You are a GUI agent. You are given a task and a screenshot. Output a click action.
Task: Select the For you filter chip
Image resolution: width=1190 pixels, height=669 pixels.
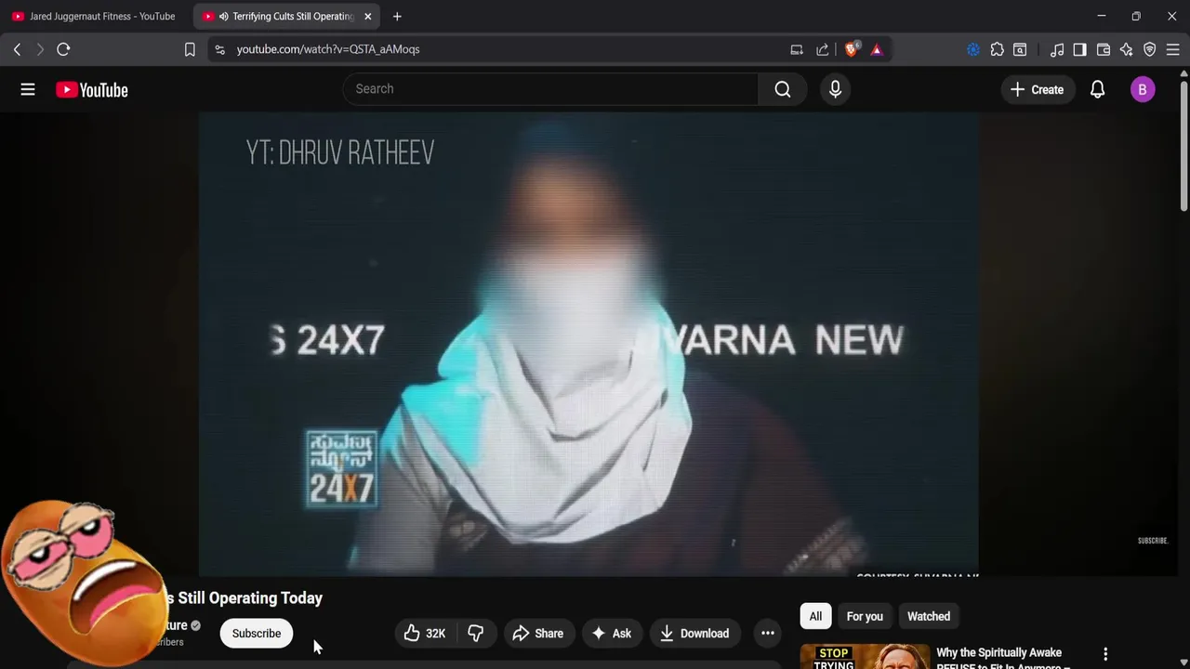pos(865,616)
